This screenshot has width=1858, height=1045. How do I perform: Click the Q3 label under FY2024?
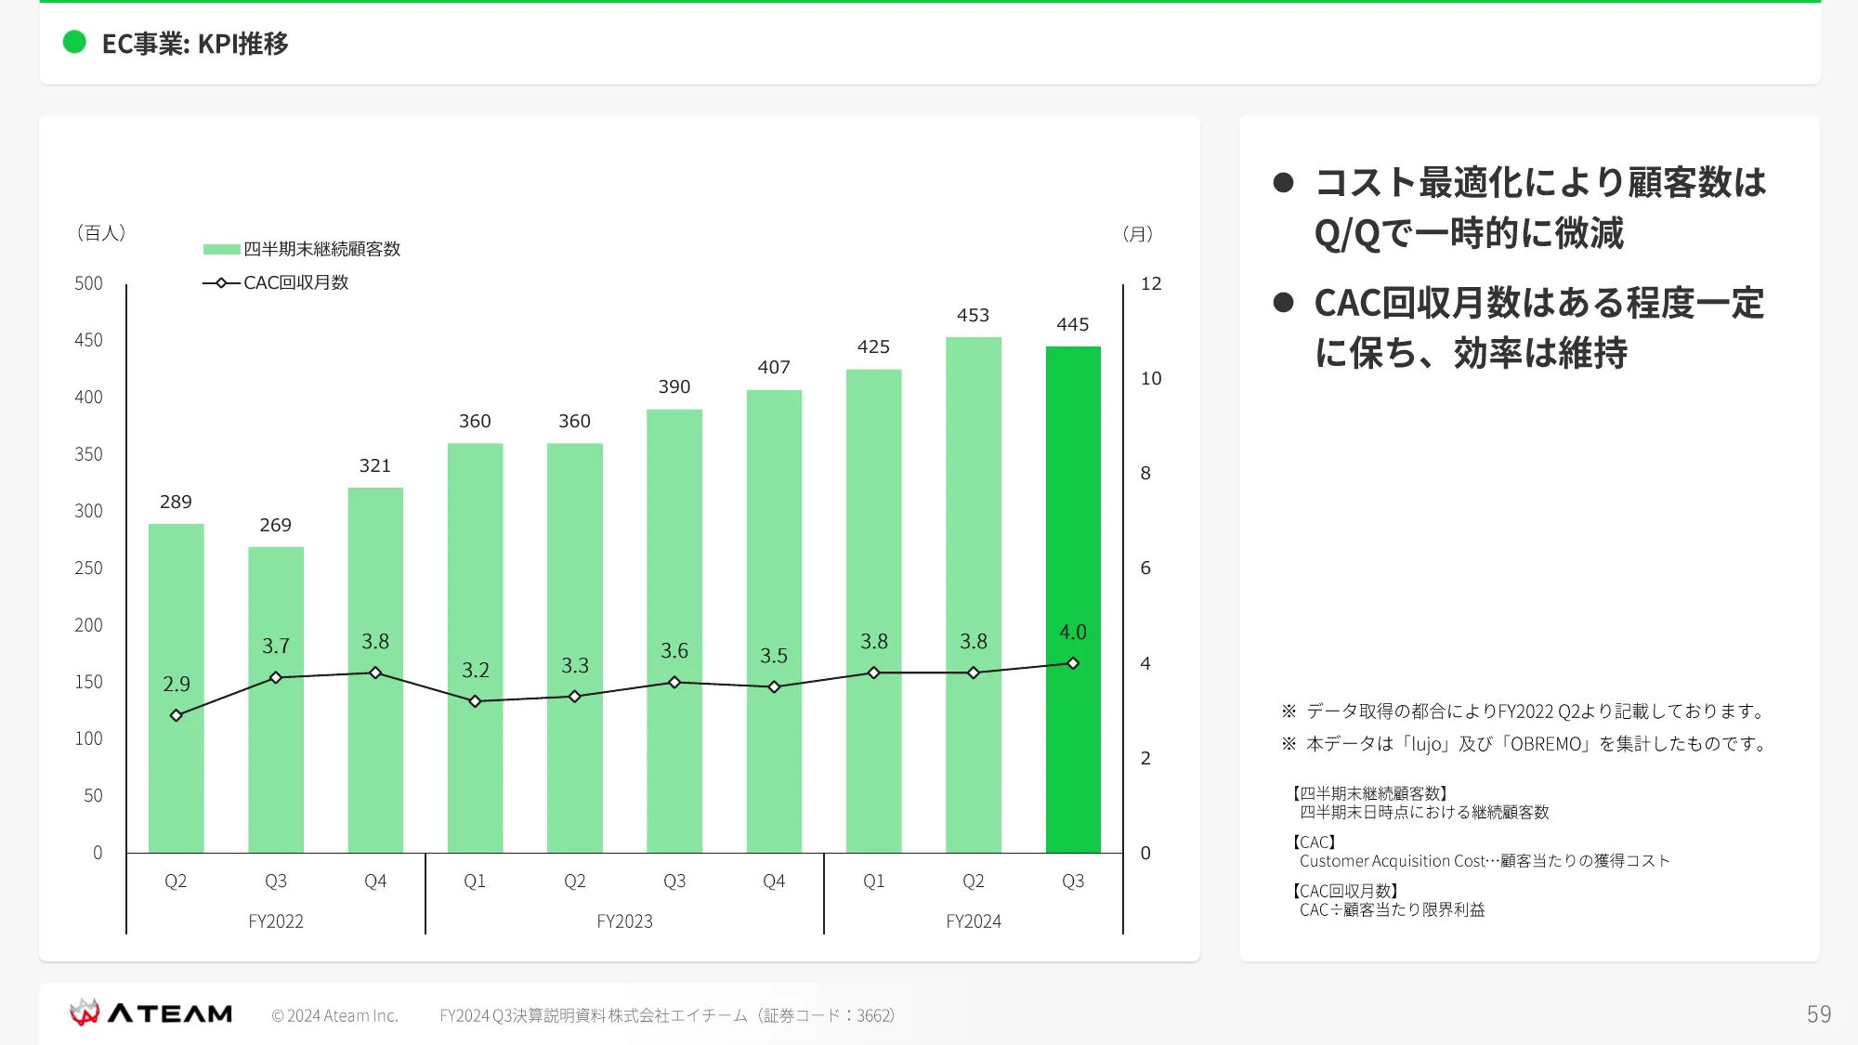pos(1073,881)
